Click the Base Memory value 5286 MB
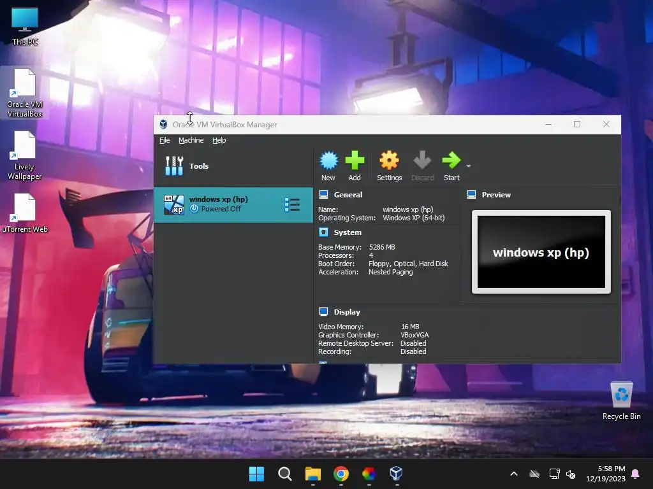The image size is (653, 489). tap(382, 247)
